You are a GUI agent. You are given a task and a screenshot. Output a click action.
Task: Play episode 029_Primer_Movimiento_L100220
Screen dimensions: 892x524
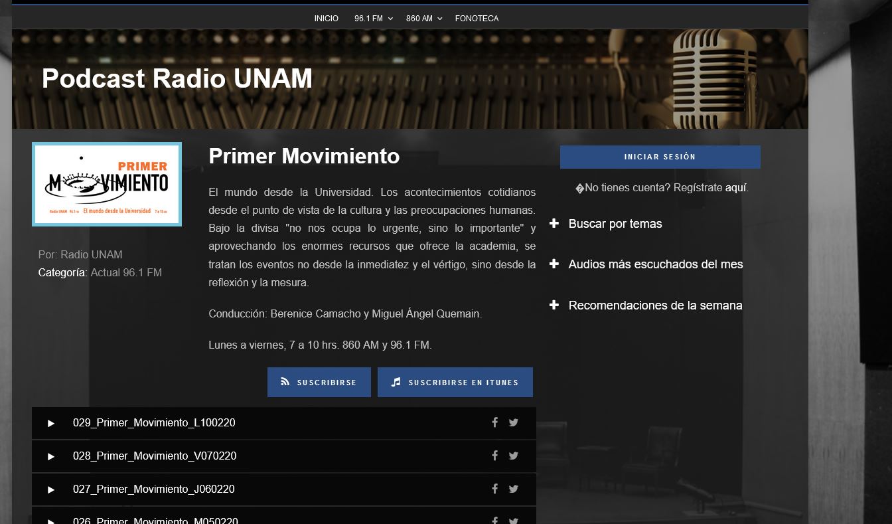click(51, 423)
